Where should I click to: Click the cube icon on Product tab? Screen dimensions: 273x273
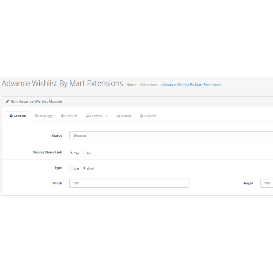click(x=63, y=116)
